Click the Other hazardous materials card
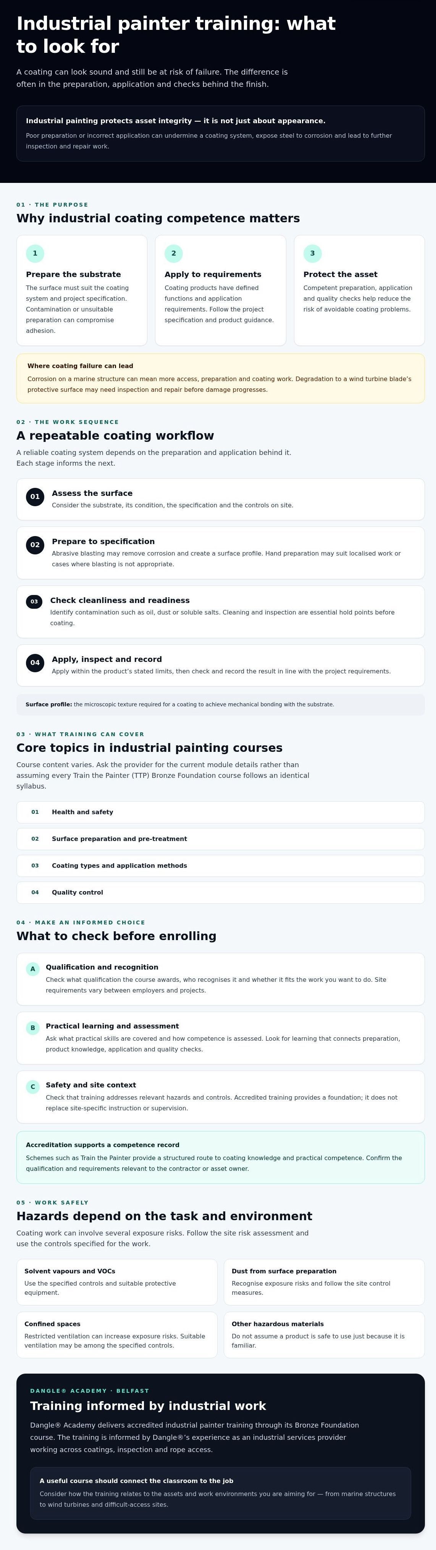This screenshot has height=1550, width=436. [324, 1335]
